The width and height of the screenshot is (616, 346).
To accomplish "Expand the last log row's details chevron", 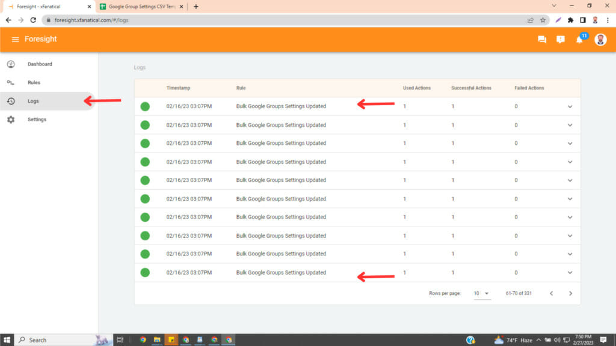I will coord(570,272).
